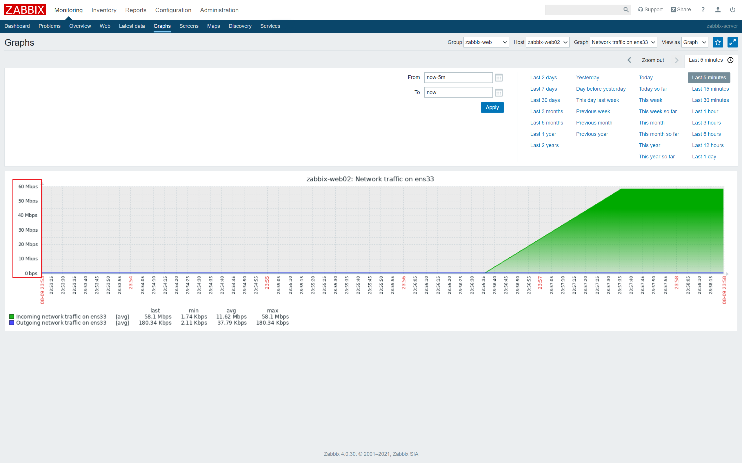The width and height of the screenshot is (742, 463).
Task: Open the user profile icon
Action: pos(718,10)
